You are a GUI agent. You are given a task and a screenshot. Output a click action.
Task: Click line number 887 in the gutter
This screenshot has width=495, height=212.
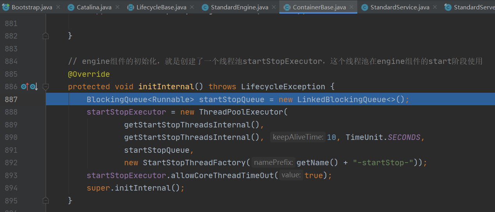[x=11, y=99]
